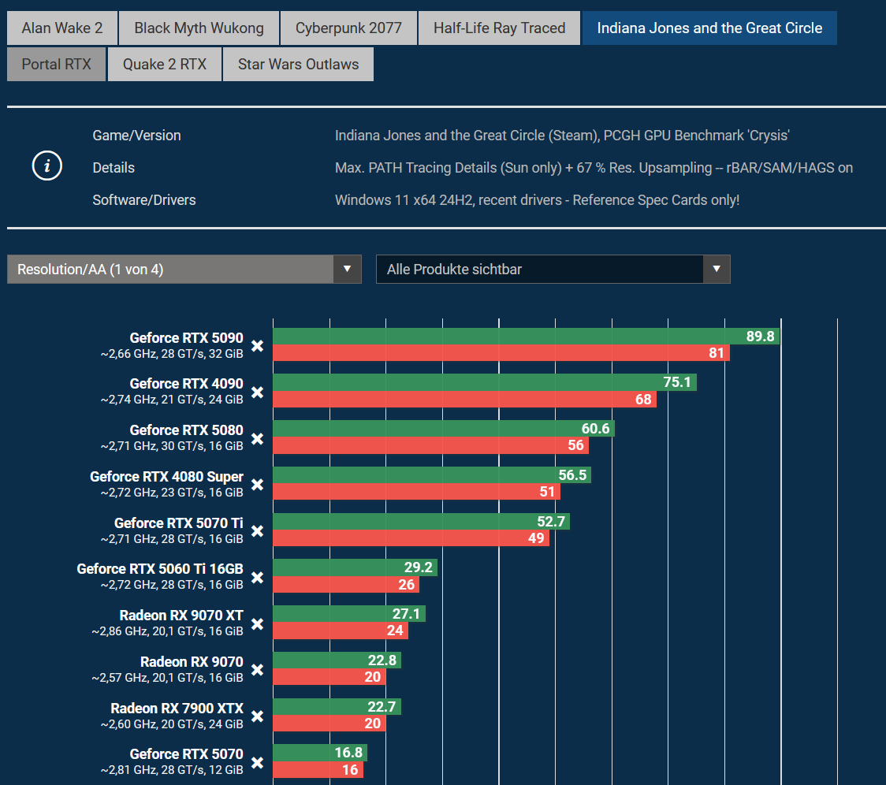The image size is (886, 785).
Task: Remove Geforce RTX 4090 with X icon
Action: pos(257,392)
